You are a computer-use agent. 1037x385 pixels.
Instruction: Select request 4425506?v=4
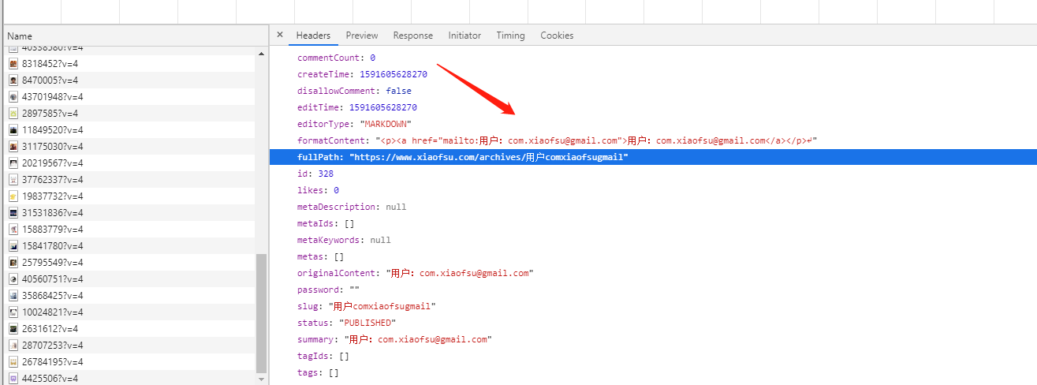128,378
